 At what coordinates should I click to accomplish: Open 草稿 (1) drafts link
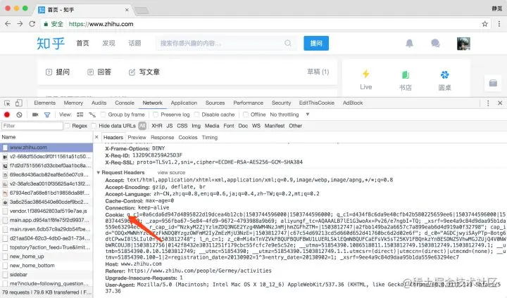(x=318, y=72)
